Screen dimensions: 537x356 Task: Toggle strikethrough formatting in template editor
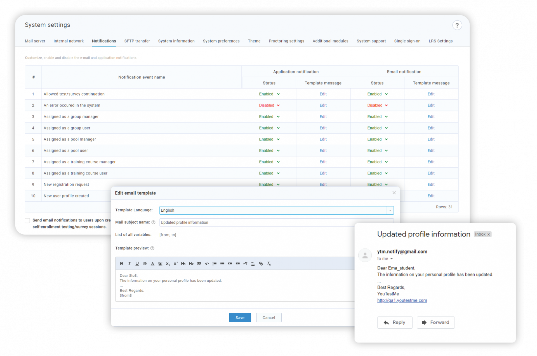(x=145, y=264)
